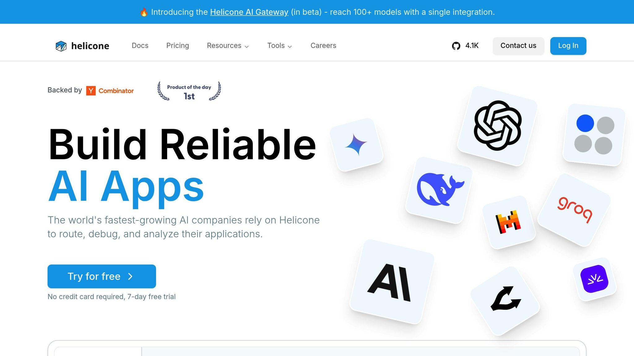Click the Log In button

(x=568, y=46)
